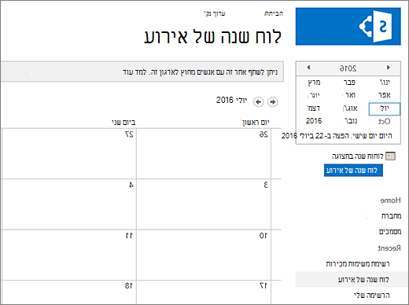
Task: Select the נוב month in date picker
Action: pos(350,121)
